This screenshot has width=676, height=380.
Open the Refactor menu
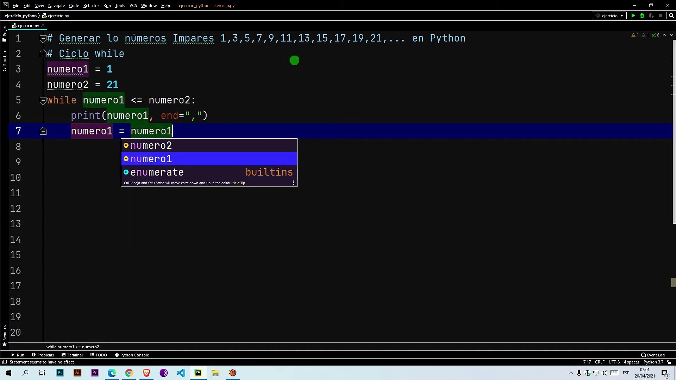coord(91,6)
